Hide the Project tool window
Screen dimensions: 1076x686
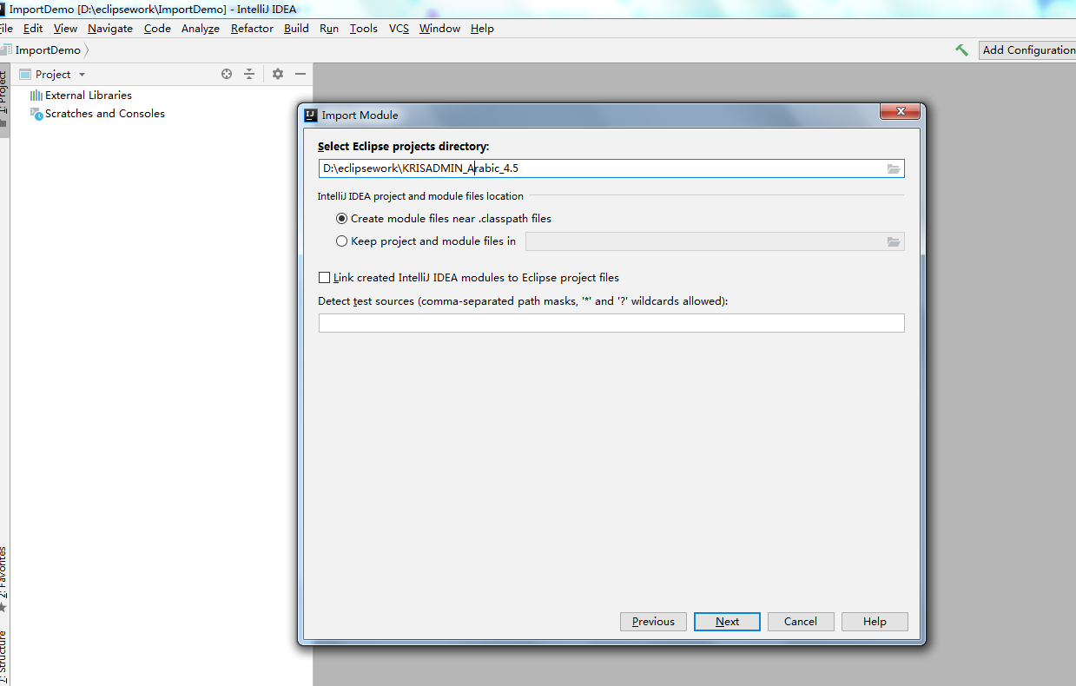coord(300,74)
